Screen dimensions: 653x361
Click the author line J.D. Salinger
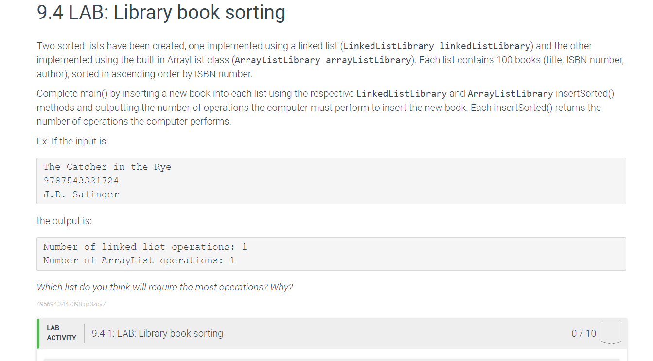[x=81, y=194]
